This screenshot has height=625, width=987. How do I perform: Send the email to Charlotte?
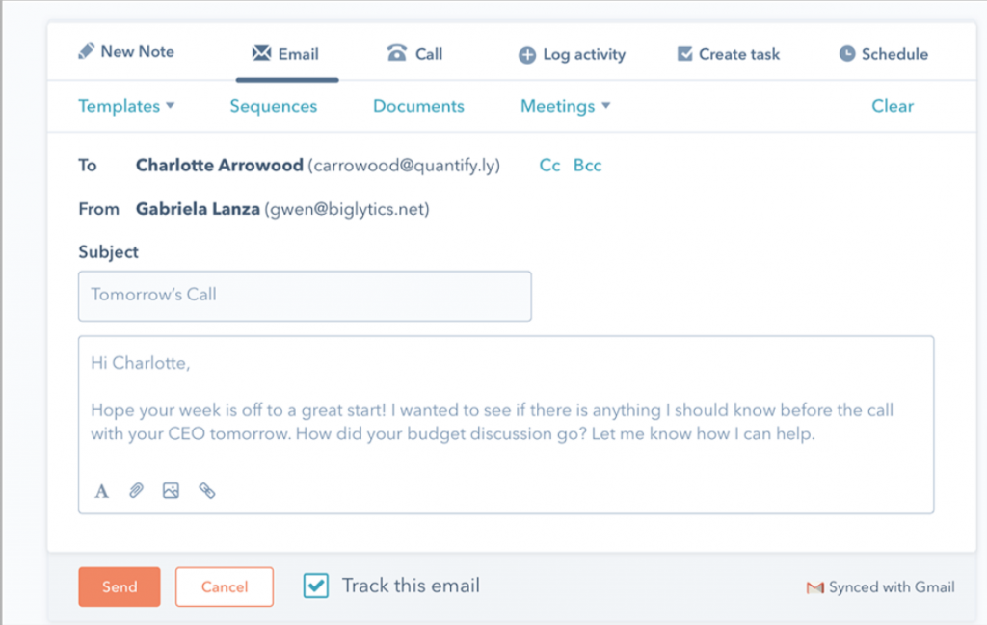point(119,586)
